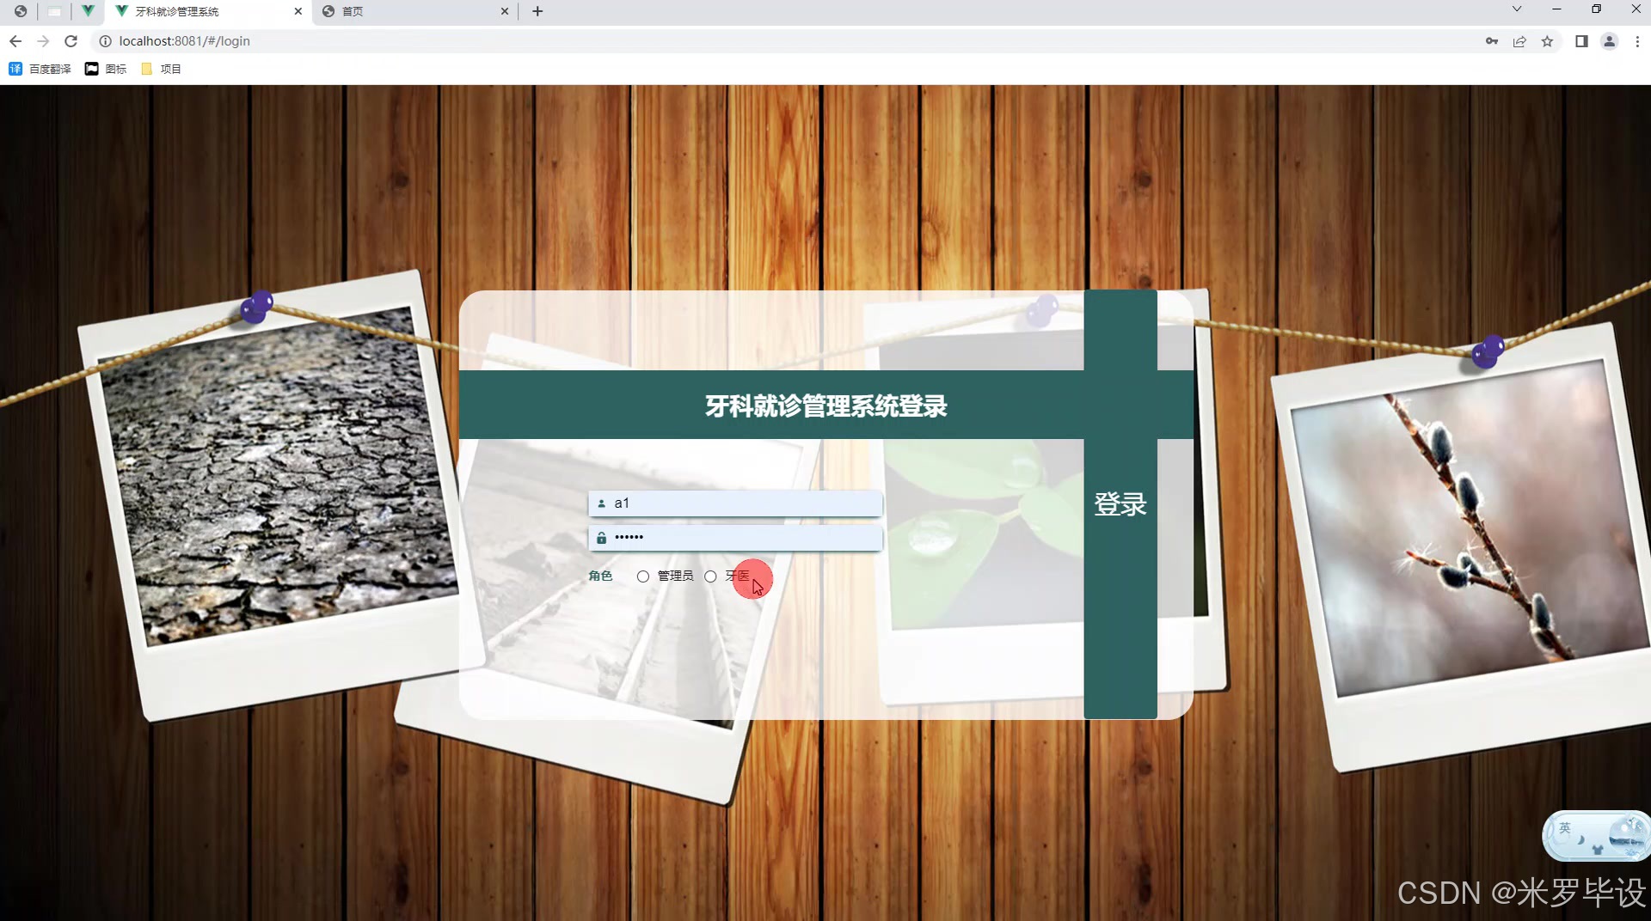Focus the username field containing a1
Image resolution: width=1651 pixels, height=921 pixels.
pos(735,503)
